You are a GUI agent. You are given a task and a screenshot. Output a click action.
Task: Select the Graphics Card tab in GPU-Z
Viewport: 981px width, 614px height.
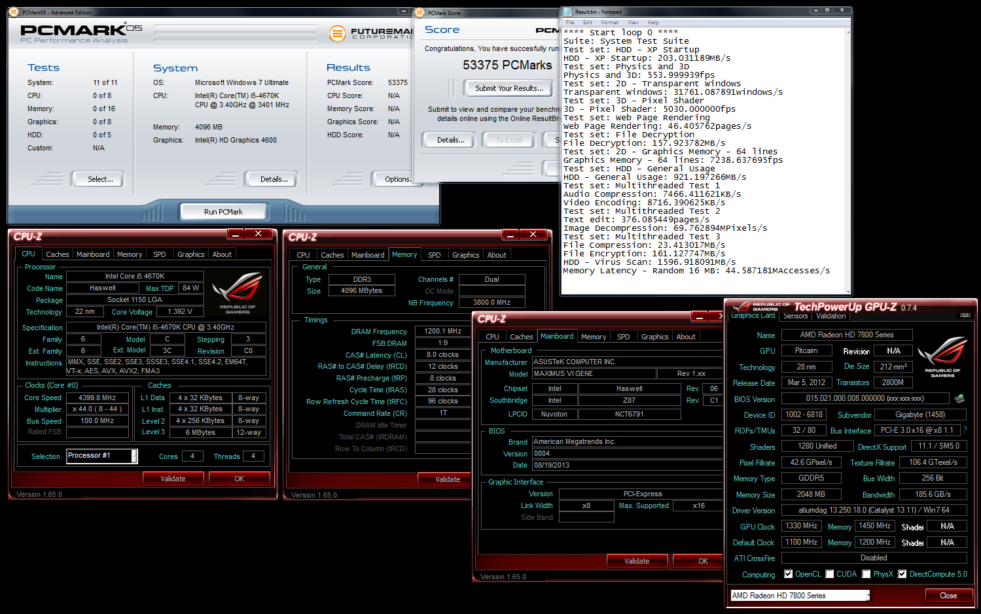point(753,316)
